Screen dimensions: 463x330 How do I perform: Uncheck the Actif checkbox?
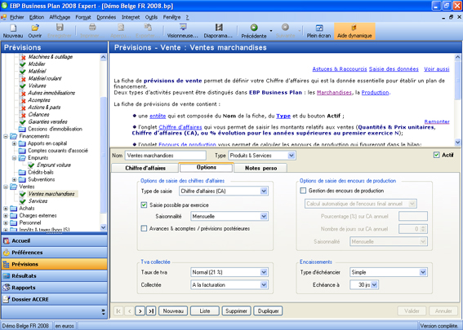pos(436,155)
